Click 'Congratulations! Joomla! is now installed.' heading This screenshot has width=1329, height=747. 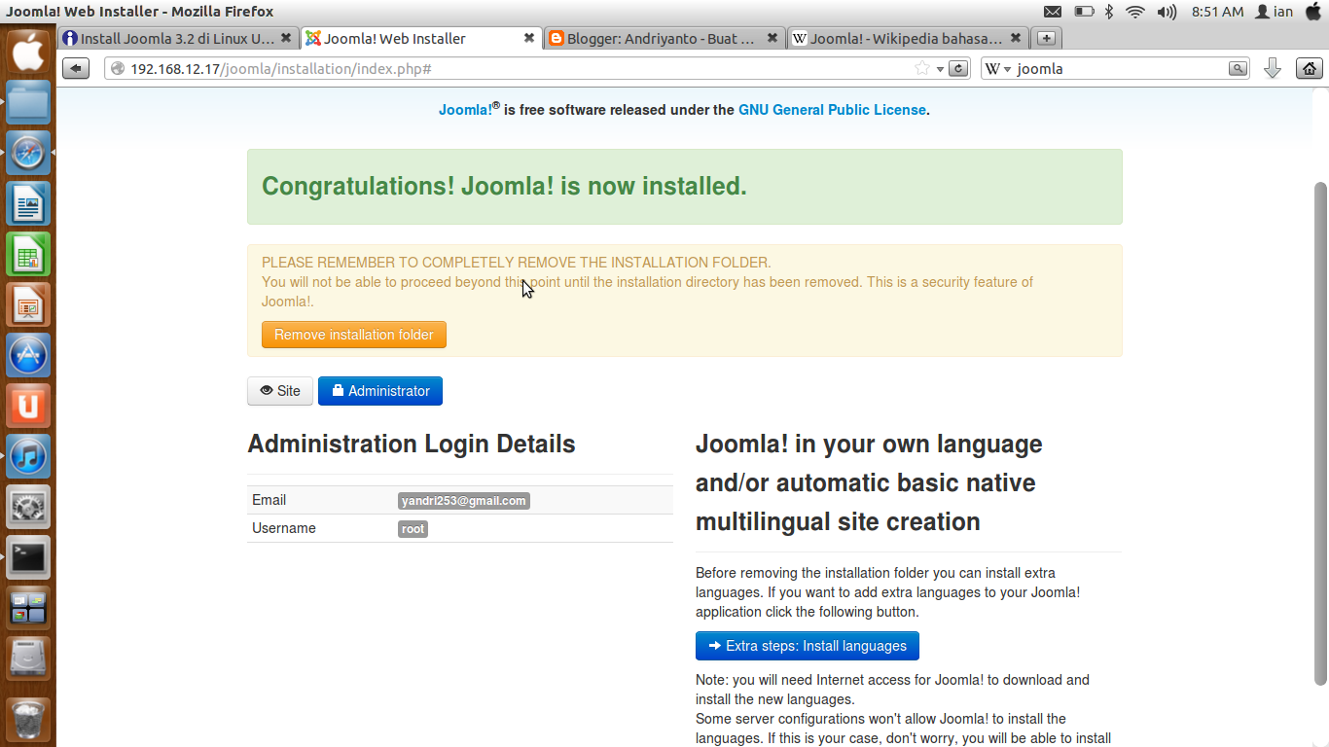[504, 186]
